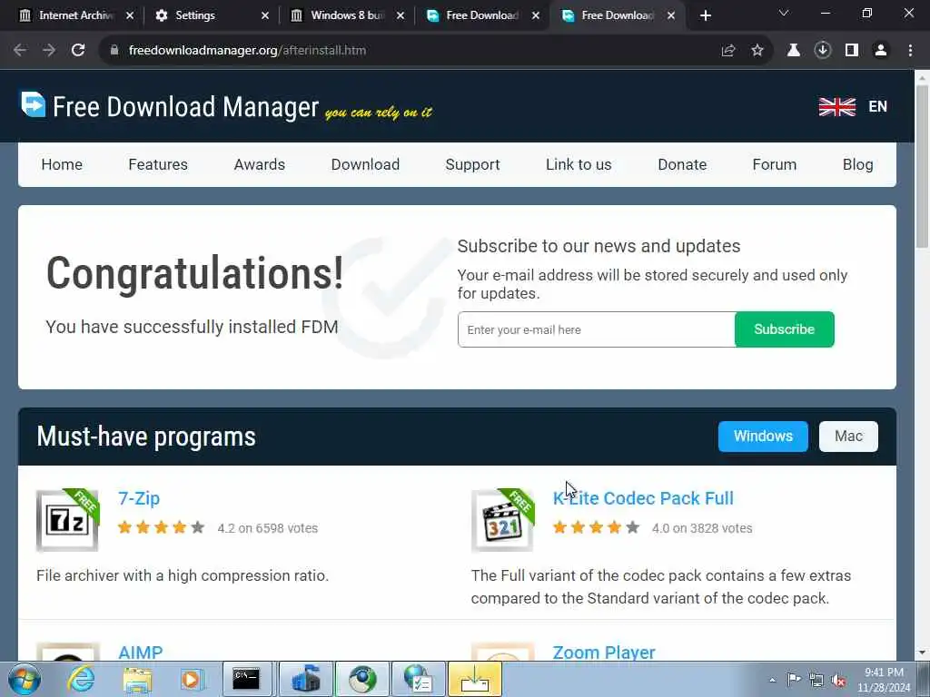930x697 pixels.
Task: Open the Download menu item
Action: 365,165
